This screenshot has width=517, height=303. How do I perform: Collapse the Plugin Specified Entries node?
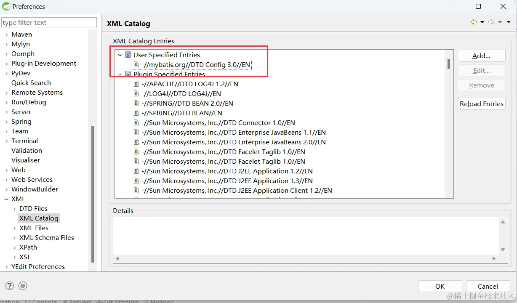[120, 74]
